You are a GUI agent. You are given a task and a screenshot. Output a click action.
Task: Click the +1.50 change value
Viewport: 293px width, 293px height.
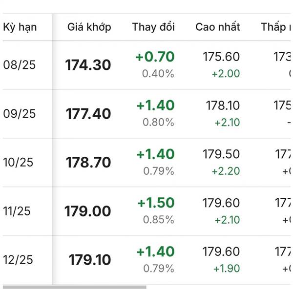(156, 203)
